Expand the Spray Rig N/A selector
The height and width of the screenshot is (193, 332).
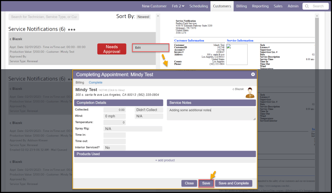133,129
